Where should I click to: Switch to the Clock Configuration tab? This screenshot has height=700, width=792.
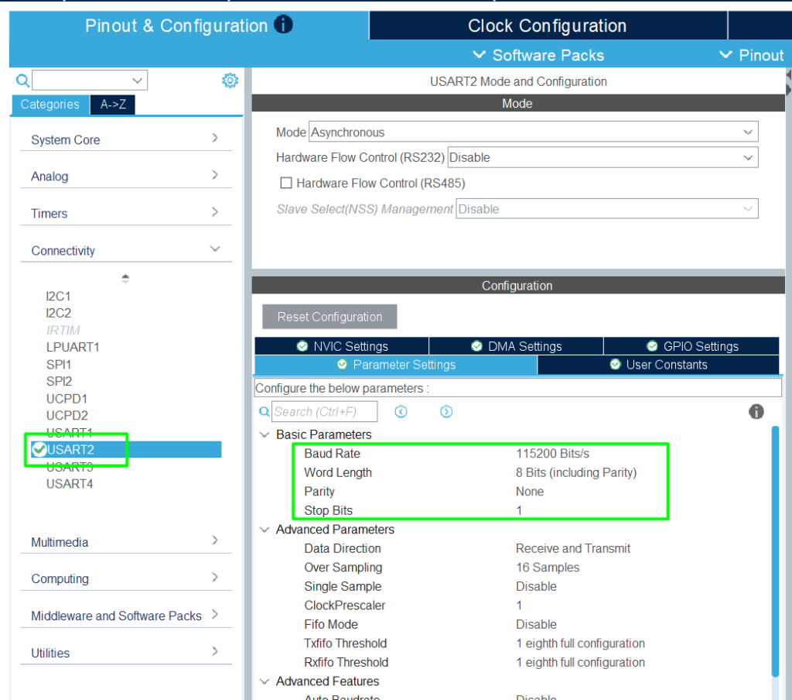(547, 26)
